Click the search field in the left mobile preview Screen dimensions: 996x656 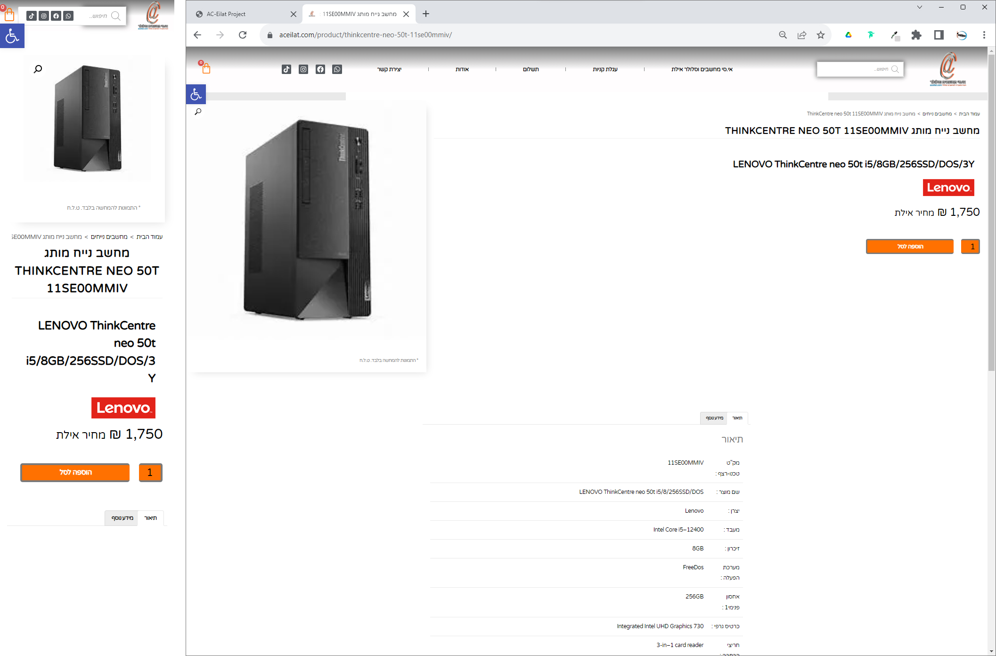104,16
